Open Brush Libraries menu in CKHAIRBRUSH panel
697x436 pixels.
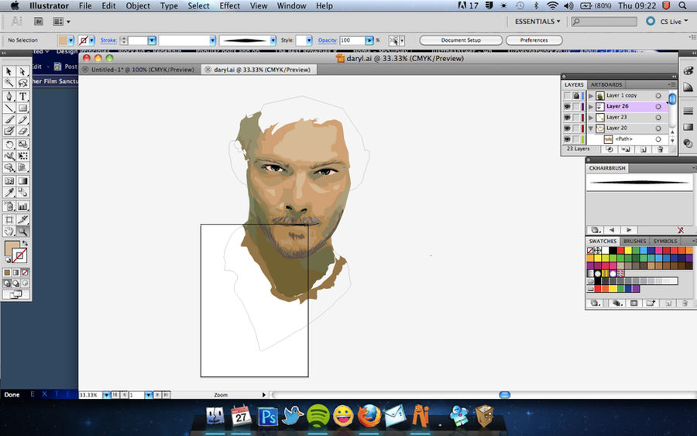[596, 230]
